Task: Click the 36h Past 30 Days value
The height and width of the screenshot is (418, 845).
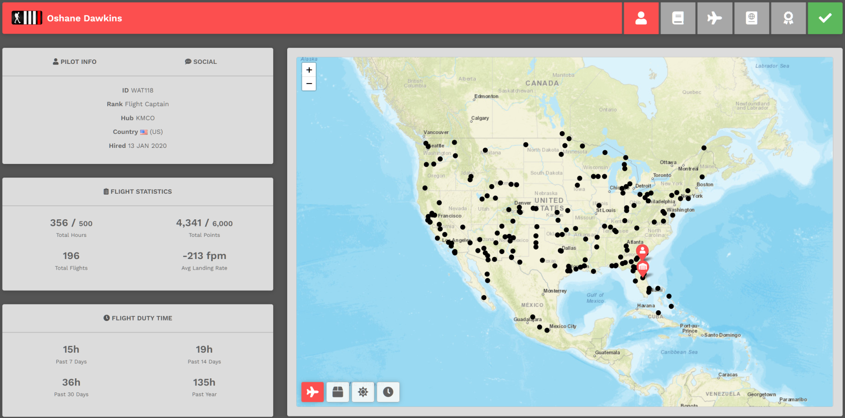Action: [71, 383]
